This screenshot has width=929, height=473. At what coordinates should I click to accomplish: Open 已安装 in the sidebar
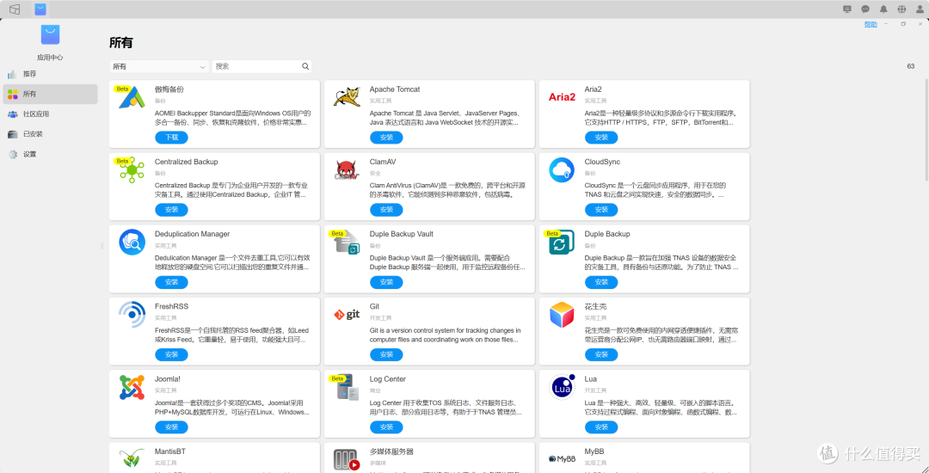click(x=51, y=134)
